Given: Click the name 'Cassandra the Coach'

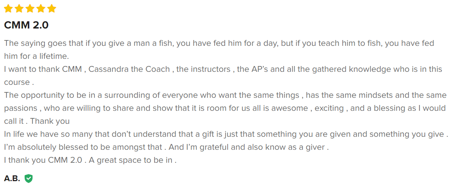Looking at the screenshot, I should [x=129, y=69].
